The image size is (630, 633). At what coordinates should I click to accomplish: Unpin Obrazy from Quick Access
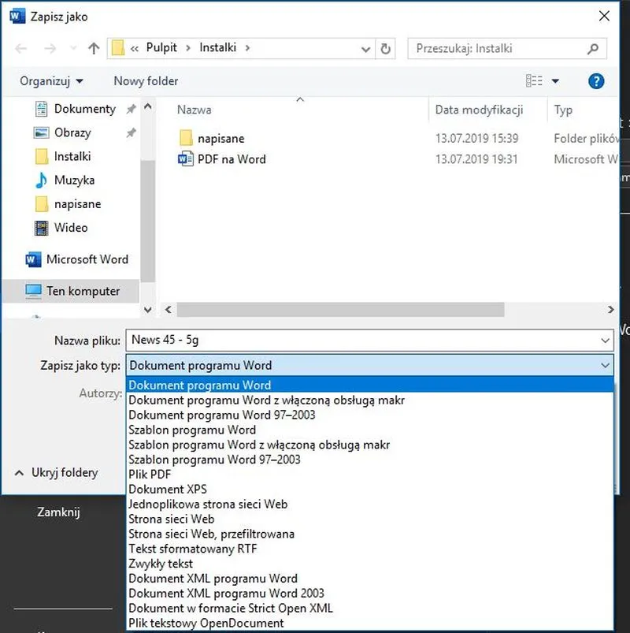tap(132, 132)
